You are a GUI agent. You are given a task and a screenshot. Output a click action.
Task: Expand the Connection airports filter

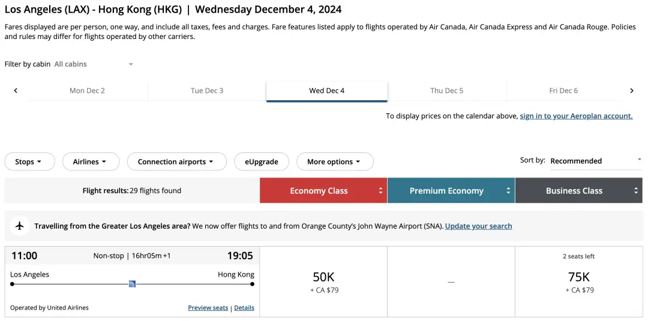(176, 161)
